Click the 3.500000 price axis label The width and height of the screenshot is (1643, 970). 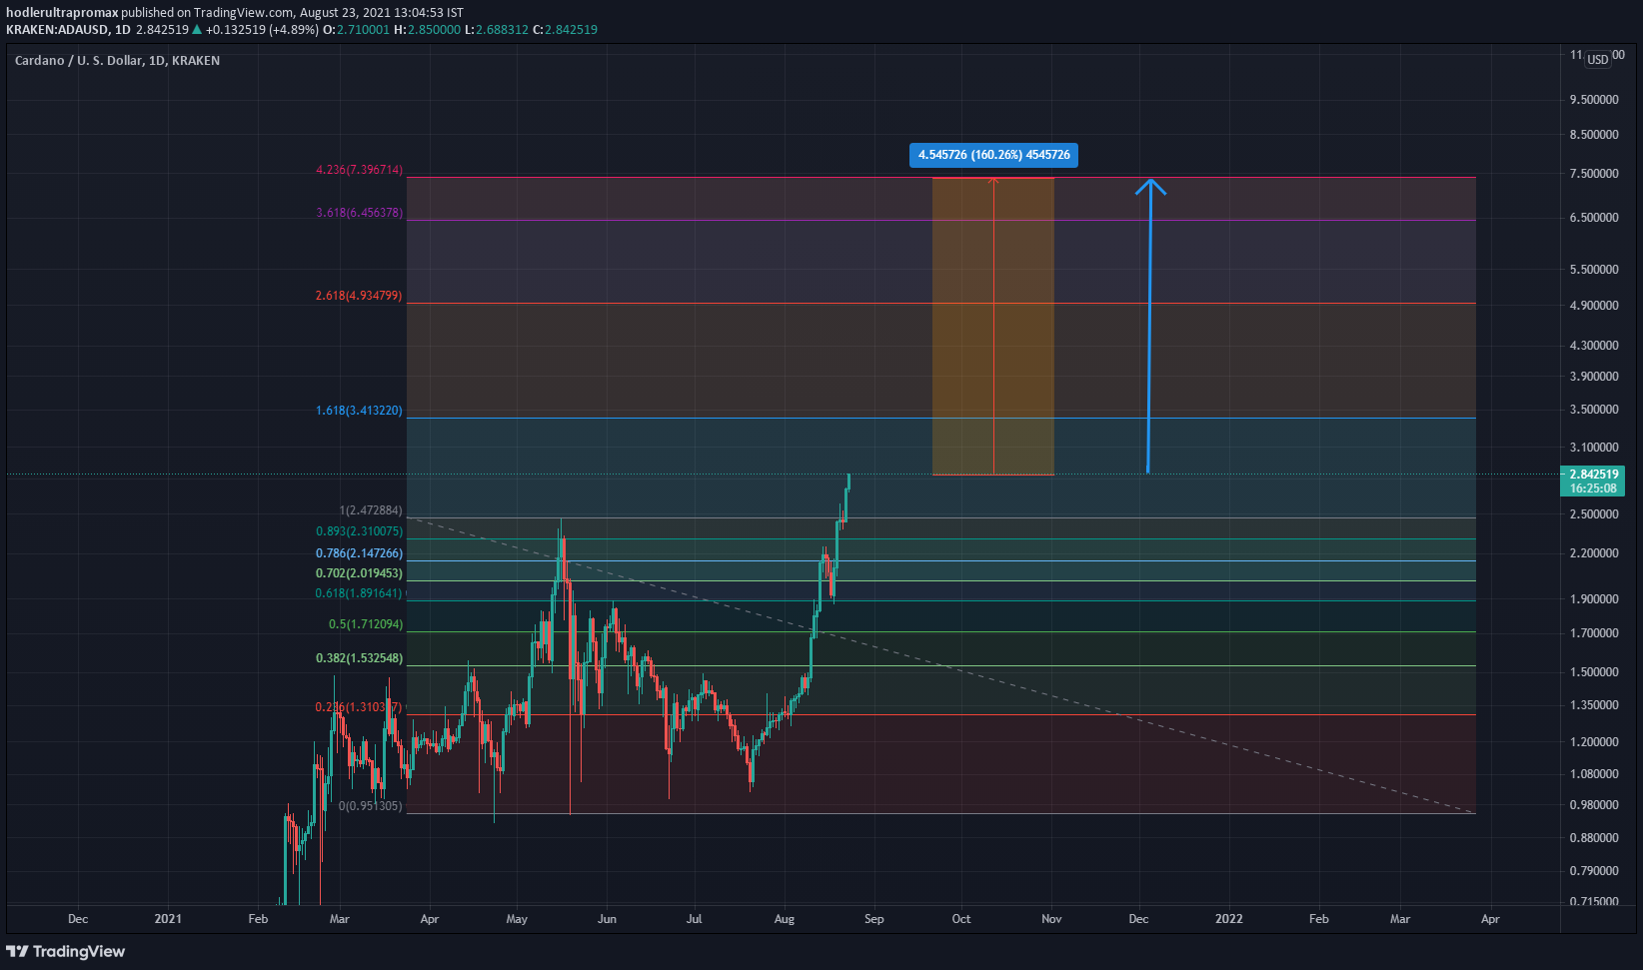(x=1594, y=410)
